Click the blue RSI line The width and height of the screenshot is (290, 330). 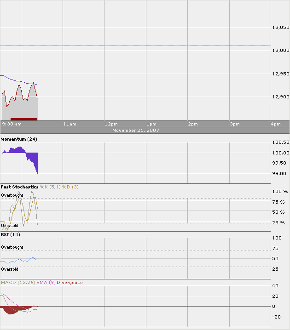click(x=19, y=260)
